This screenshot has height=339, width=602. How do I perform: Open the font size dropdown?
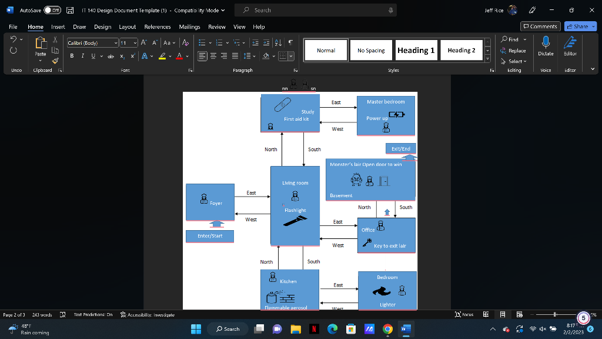point(135,43)
